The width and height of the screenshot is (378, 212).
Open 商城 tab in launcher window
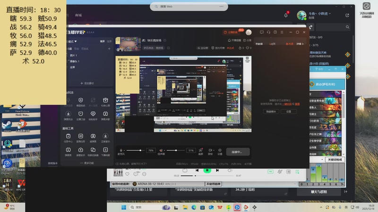[78, 15]
